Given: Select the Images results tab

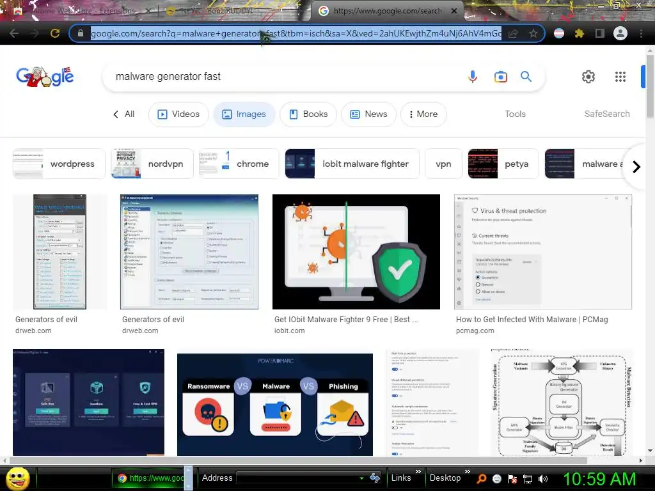Looking at the screenshot, I should coord(244,114).
